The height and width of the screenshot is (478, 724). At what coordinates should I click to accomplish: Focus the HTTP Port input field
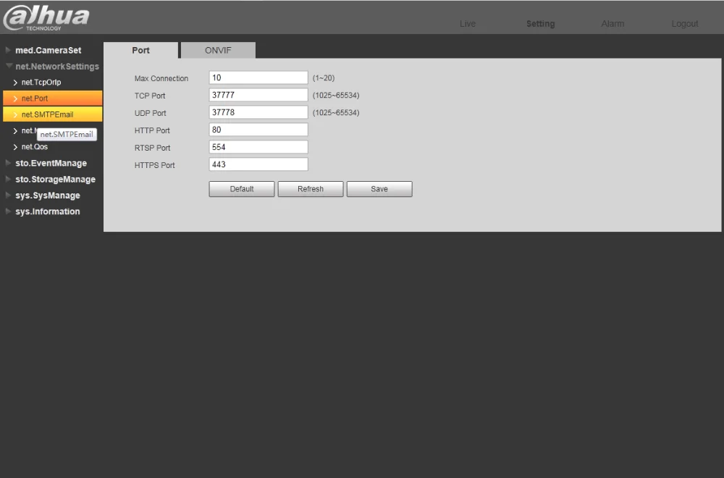(258, 130)
